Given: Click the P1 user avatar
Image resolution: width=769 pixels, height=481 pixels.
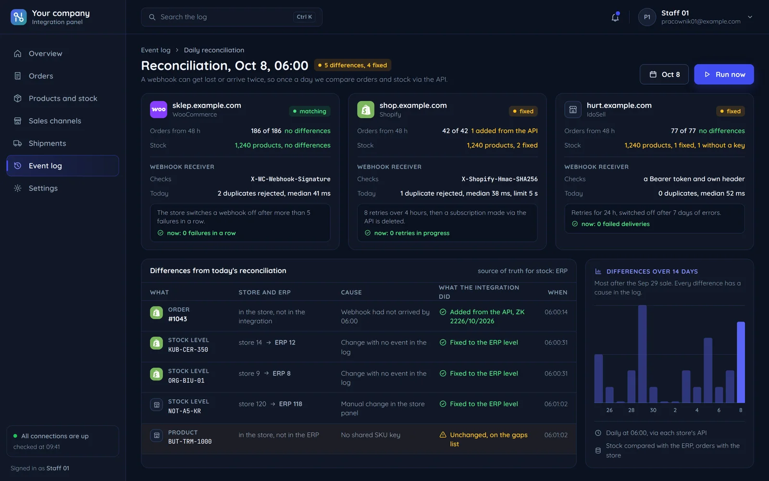Looking at the screenshot, I should click(647, 17).
